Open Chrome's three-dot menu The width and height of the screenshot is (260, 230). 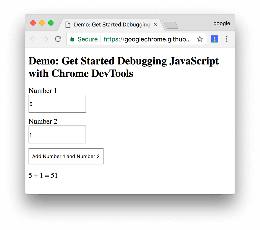pyautogui.click(x=227, y=39)
